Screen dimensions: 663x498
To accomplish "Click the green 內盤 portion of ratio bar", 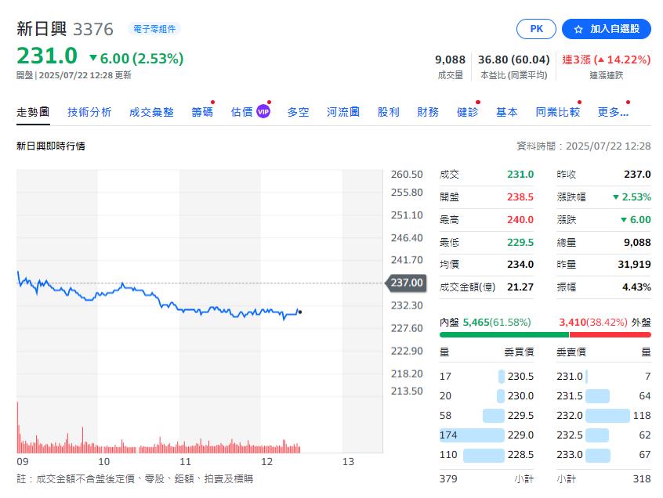I will (504, 334).
